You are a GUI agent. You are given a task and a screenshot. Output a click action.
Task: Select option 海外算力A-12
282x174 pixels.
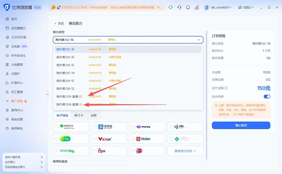[x=128, y=81]
